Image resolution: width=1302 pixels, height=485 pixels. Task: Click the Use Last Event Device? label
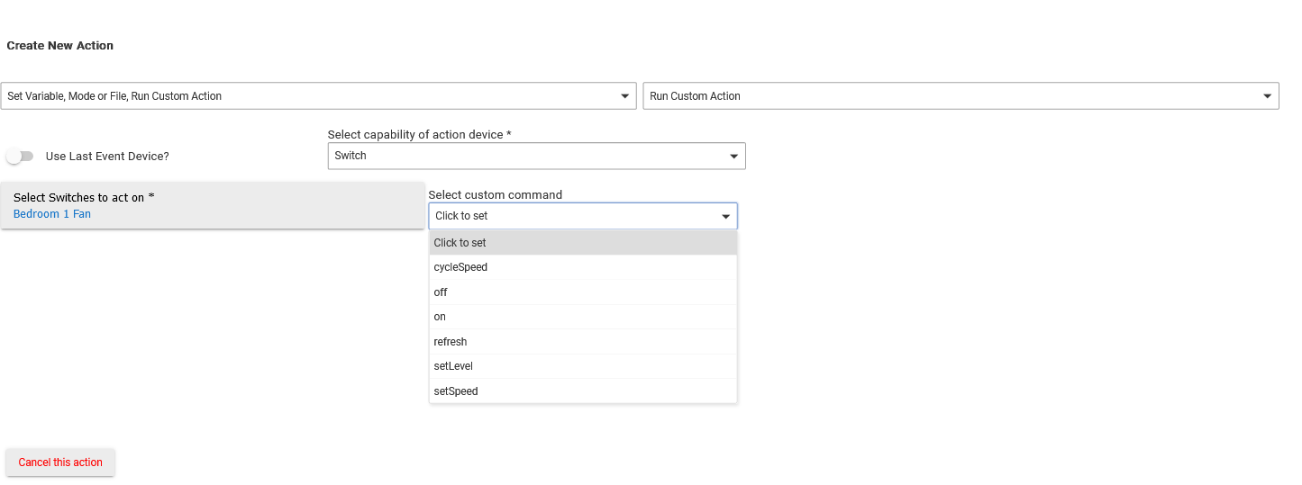coord(107,157)
